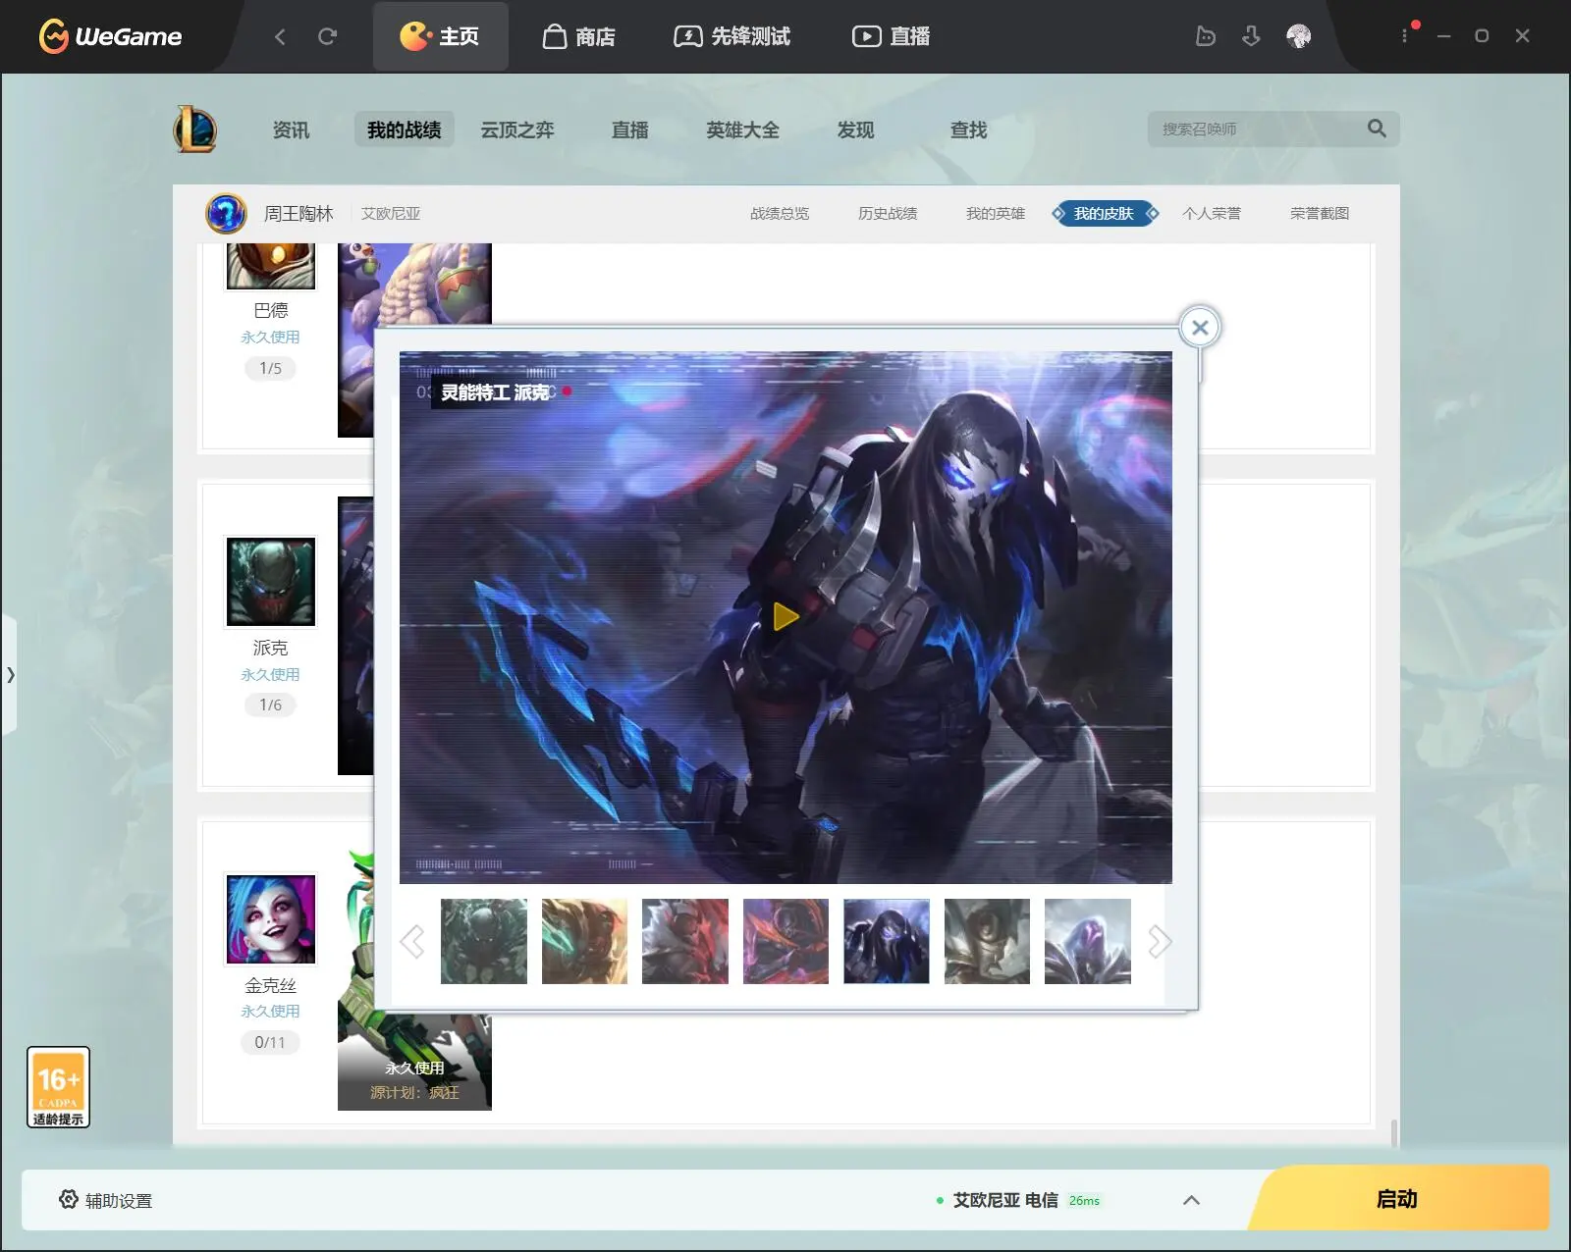This screenshot has height=1252, width=1571.
Task: Open the 主页 home tab
Action: pos(440,36)
